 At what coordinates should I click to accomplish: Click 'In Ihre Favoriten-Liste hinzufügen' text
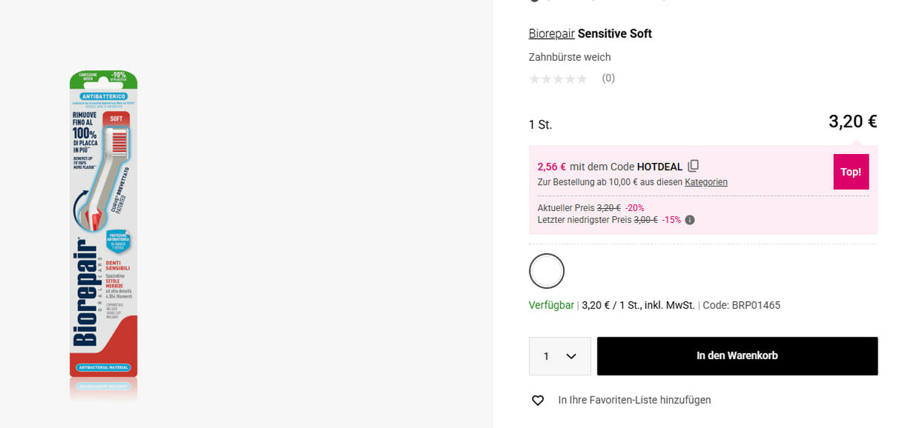click(634, 400)
